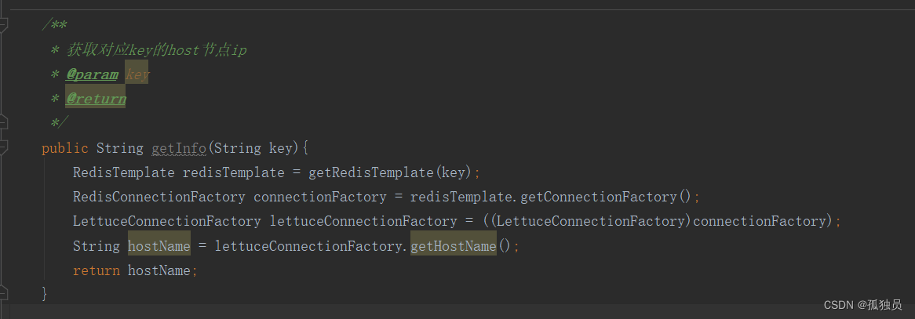Click the return keyword
Image resolution: width=915 pixels, height=319 pixels.
[97, 270]
